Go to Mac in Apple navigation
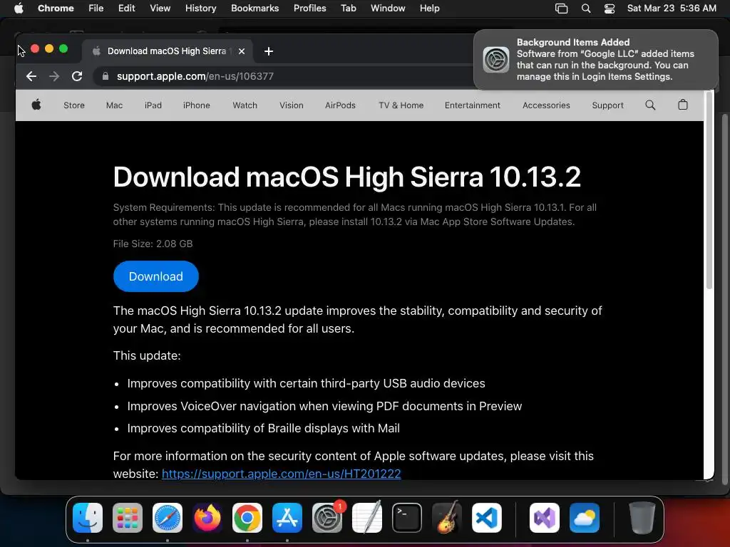Screen dimensions: 730x547 (x=114, y=105)
